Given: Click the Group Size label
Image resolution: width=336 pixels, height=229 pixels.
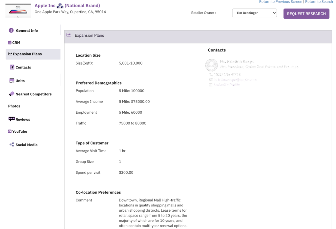Looking at the screenshot, I should [x=85, y=162].
